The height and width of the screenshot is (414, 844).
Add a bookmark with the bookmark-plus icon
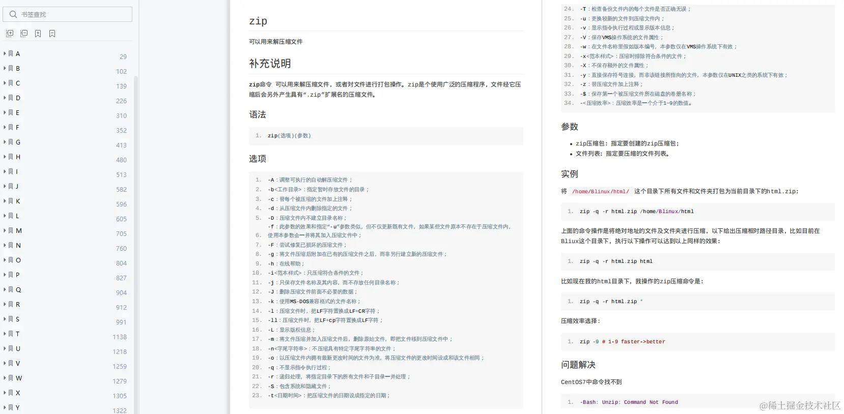[x=38, y=34]
